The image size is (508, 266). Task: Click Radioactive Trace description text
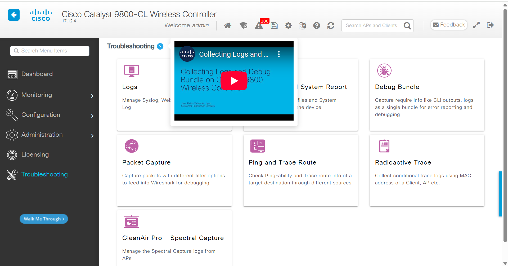pos(423,179)
